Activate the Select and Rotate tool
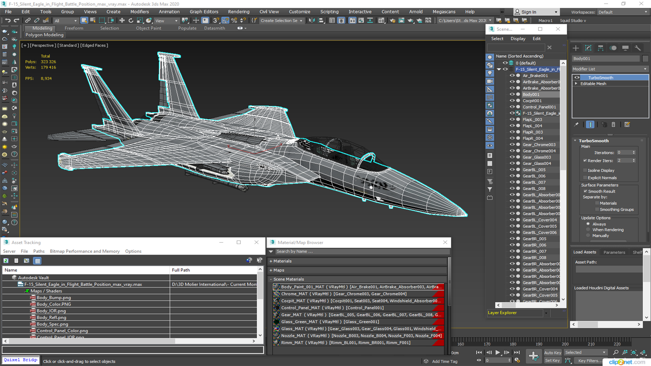 tap(131, 20)
